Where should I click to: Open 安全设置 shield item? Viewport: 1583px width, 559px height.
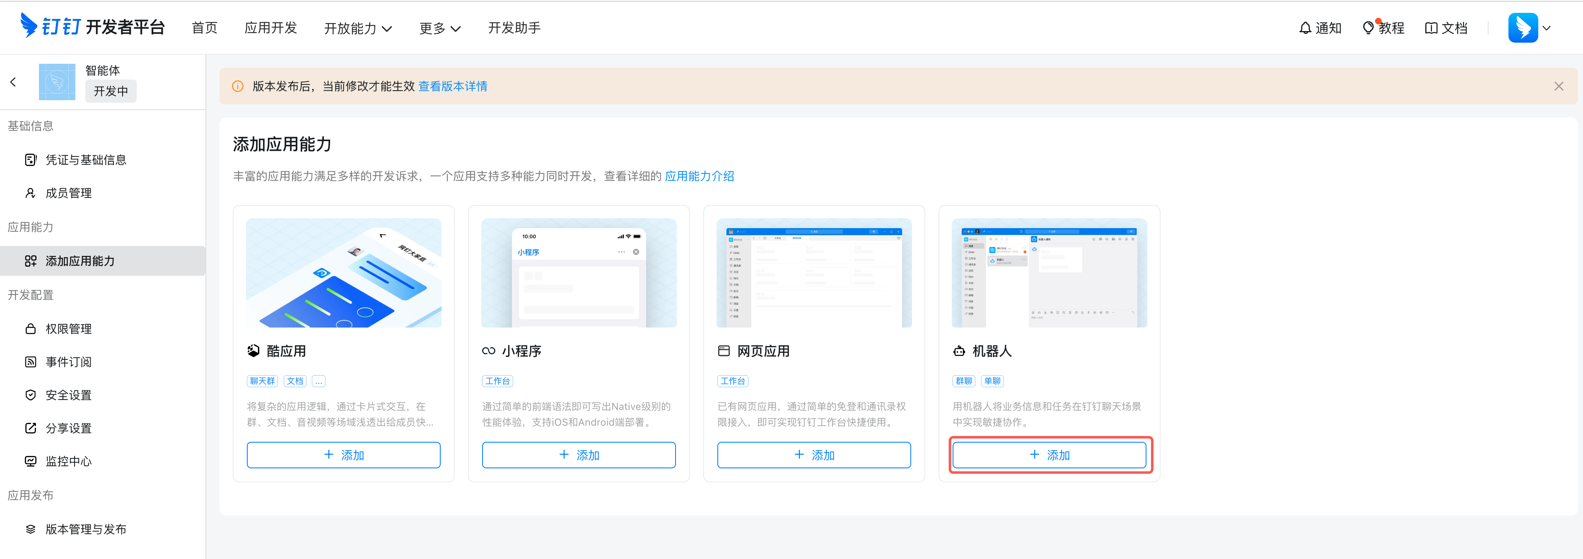tap(68, 395)
